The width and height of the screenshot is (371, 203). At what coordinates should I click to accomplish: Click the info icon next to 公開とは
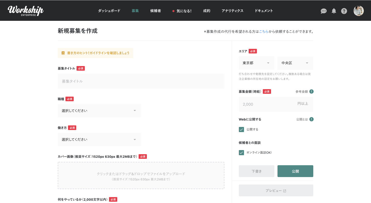(311, 119)
